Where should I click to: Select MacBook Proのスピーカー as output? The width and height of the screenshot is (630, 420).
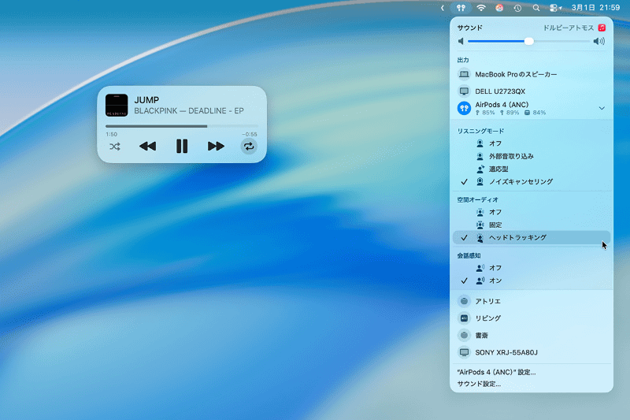(532, 74)
